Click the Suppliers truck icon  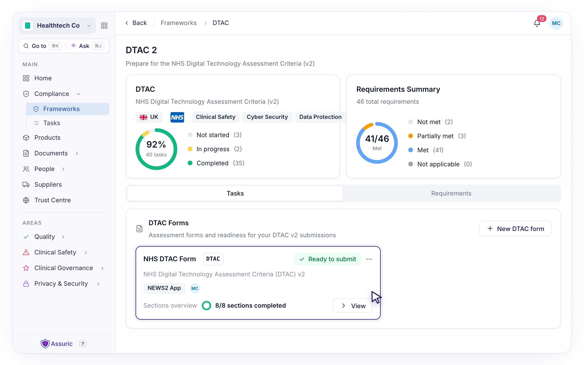point(26,185)
